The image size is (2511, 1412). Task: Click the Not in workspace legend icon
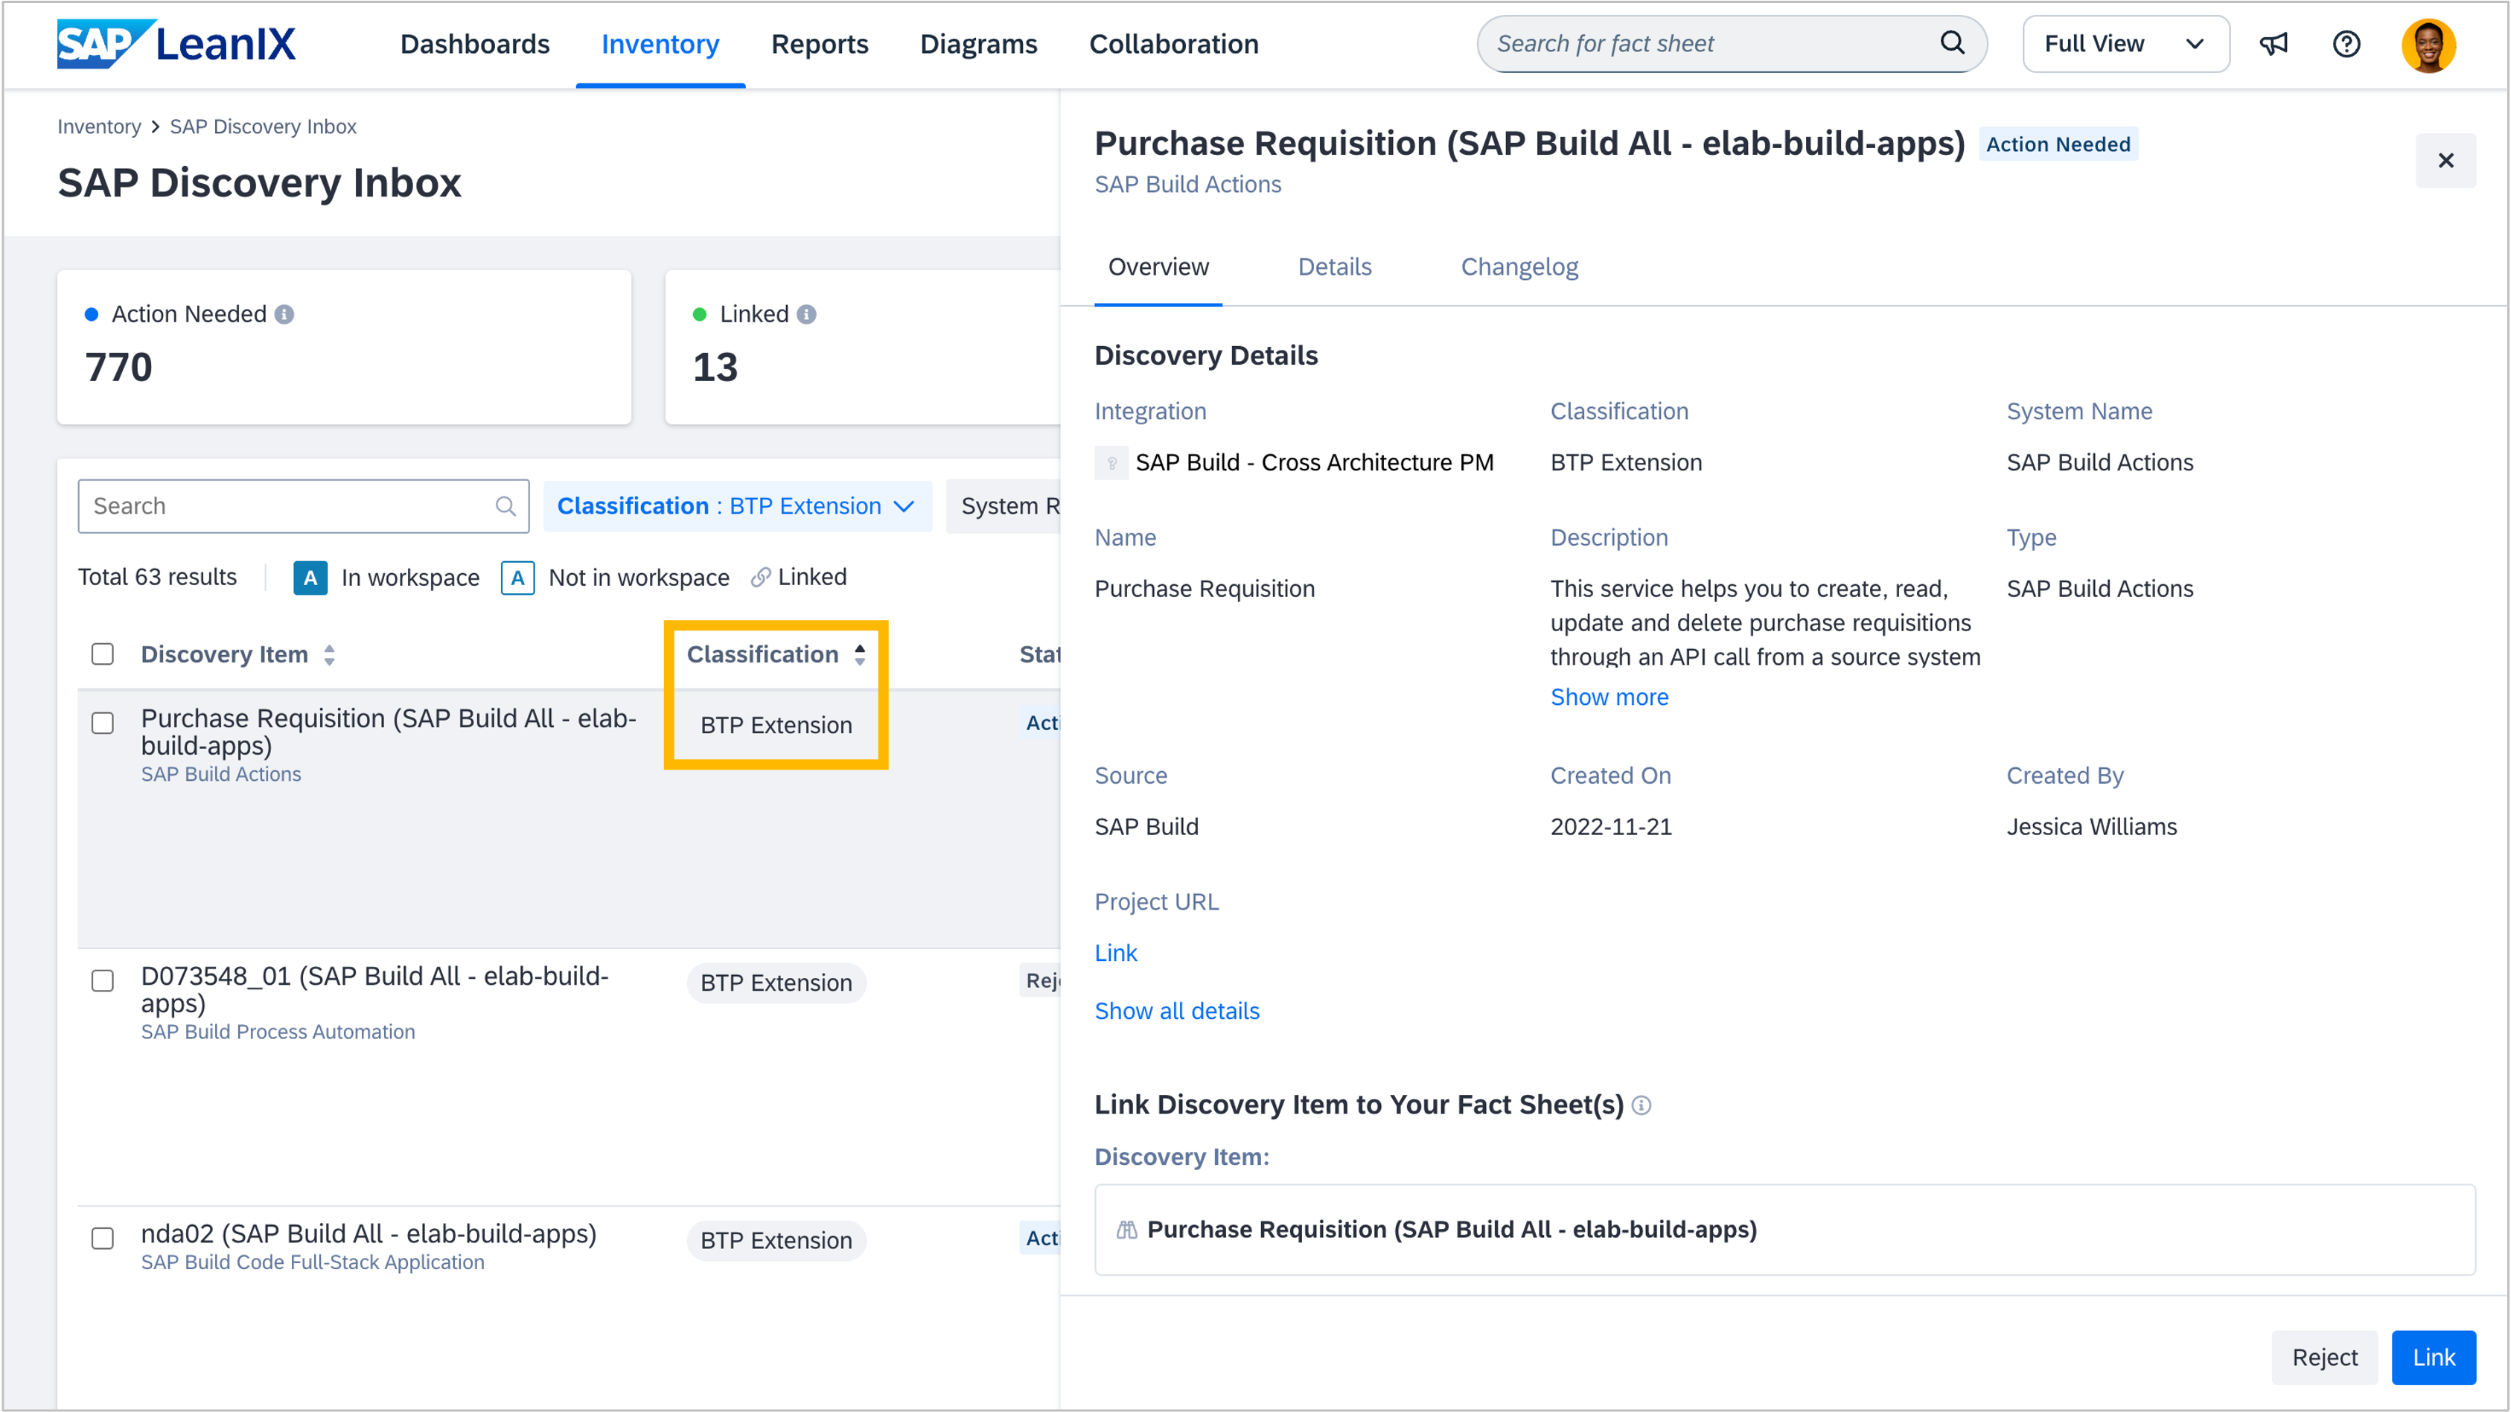pyautogui.click(x=517, y=578)
